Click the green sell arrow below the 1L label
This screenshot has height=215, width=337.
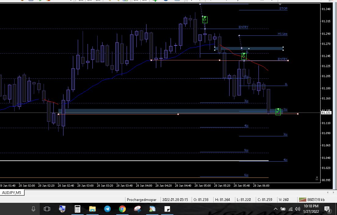click(x=244, y=56)
